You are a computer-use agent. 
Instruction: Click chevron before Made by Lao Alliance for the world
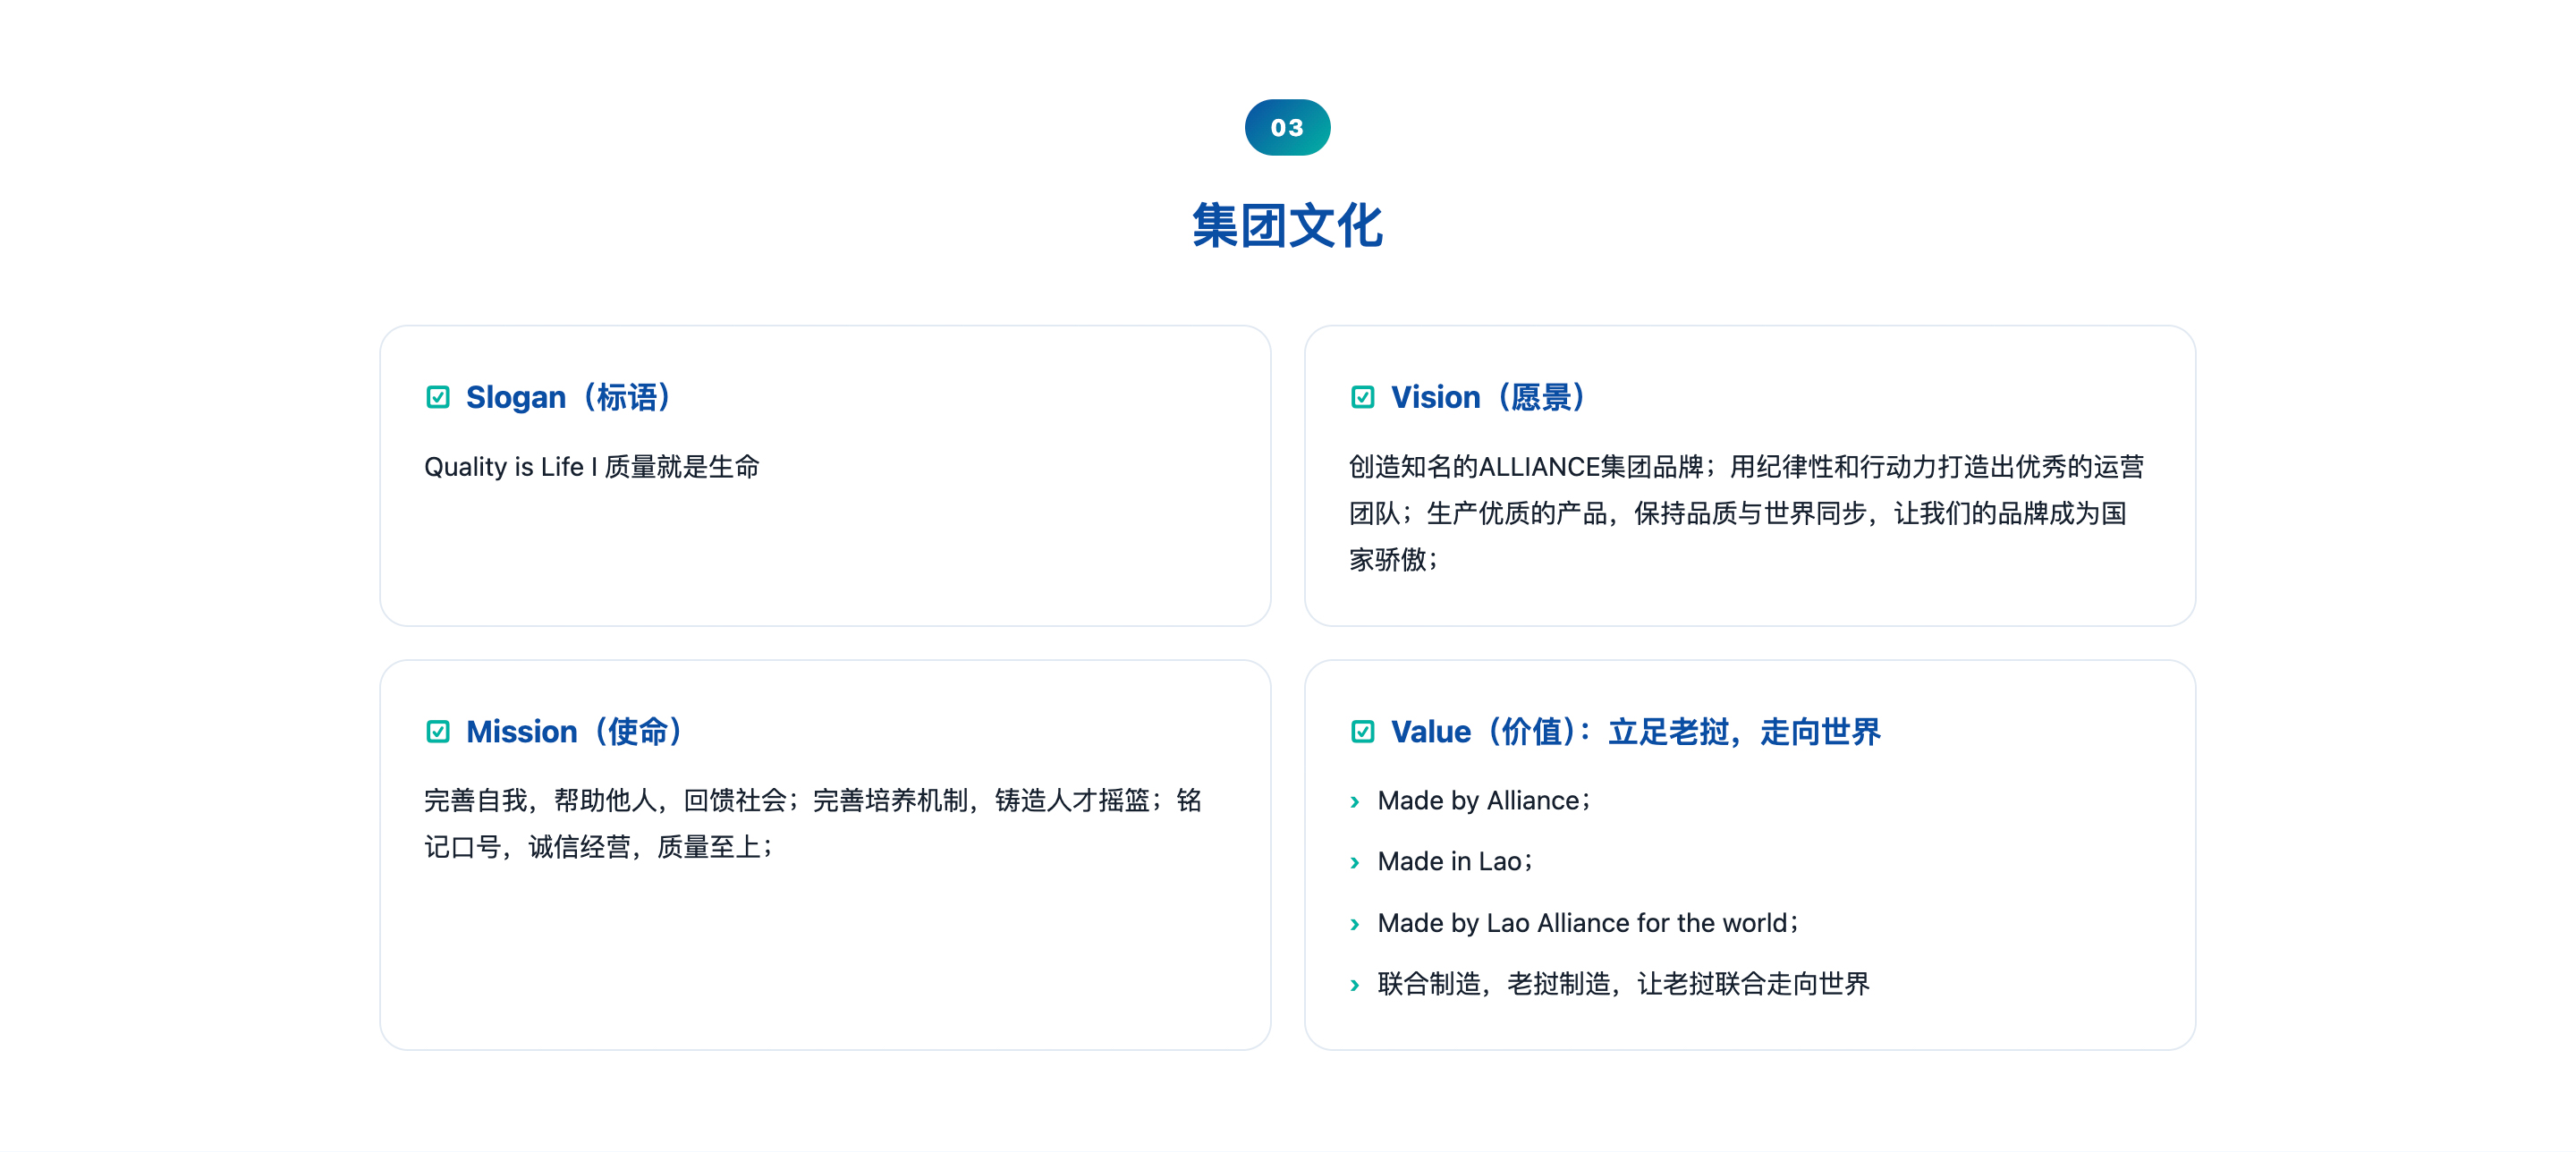(1355, 923)
